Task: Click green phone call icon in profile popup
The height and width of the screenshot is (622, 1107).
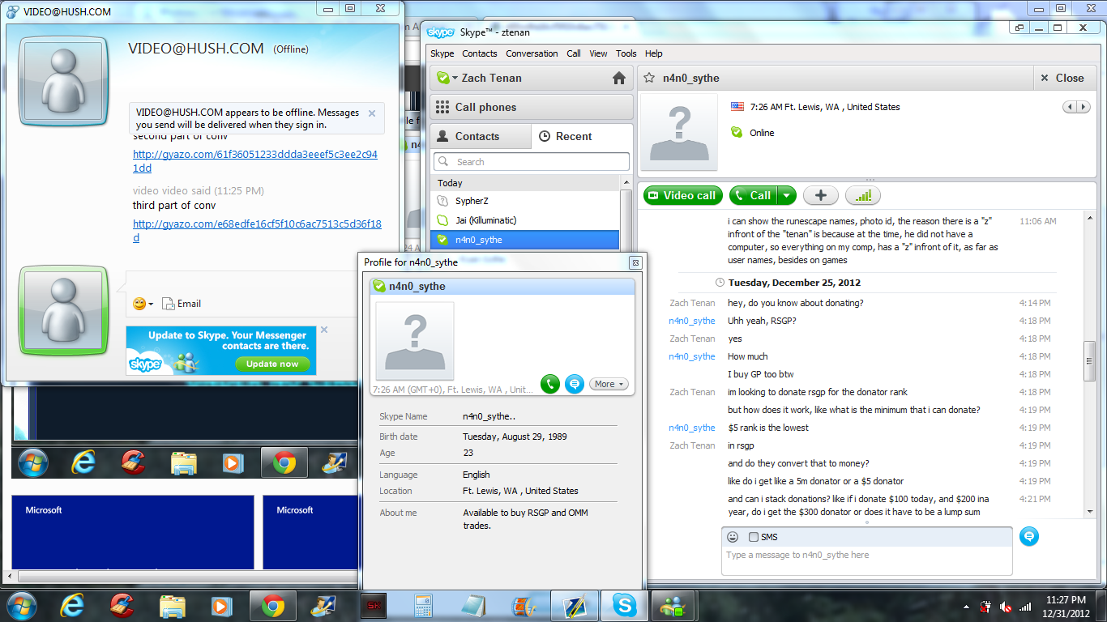Action: tap(550, 384)
